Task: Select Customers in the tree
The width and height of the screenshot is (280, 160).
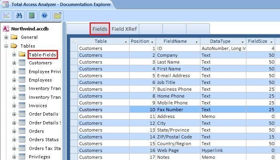Action: point(40,63)
